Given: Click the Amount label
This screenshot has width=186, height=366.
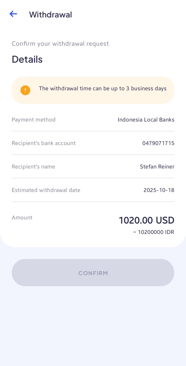Looking at the screenshot, I should click(x=22, y=217).
